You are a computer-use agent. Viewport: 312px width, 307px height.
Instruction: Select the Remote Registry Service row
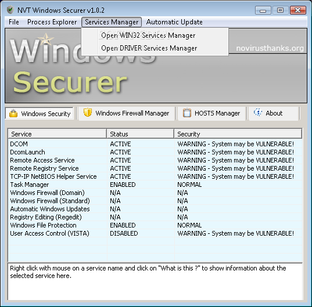pos(155,168)
